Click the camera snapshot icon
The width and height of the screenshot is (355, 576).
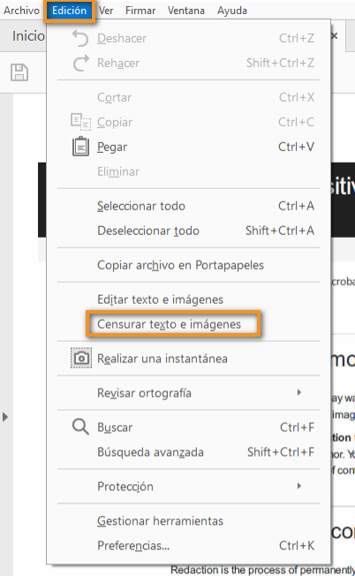[81, 358]
